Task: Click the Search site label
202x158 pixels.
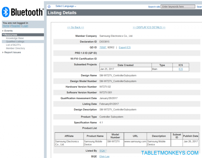Action: pyautogui.click(x=154, y=7)
